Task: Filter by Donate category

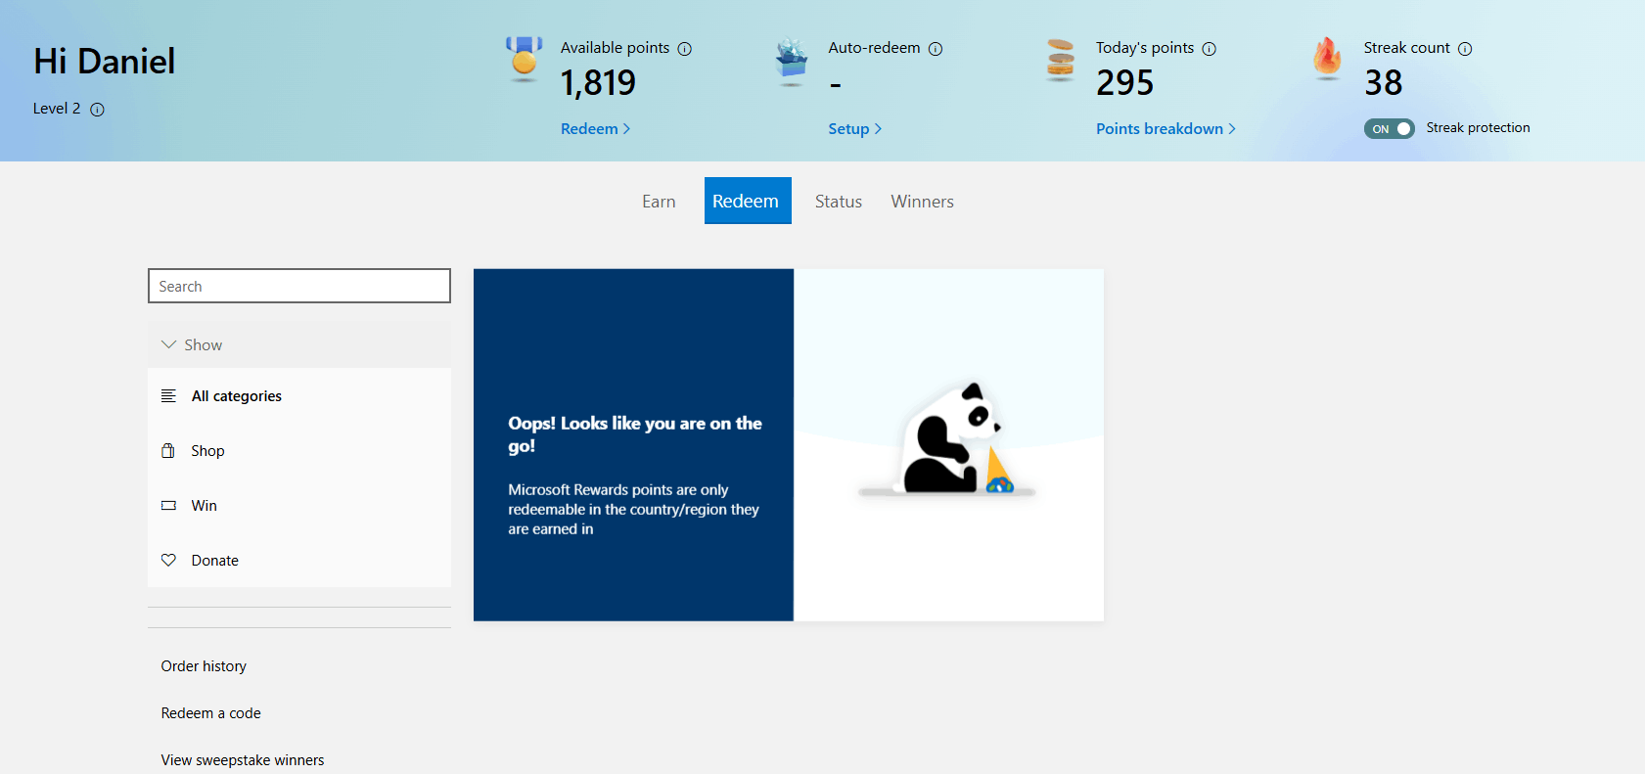Action: coord(299,560)
